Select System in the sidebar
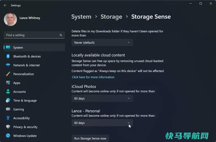The height and width of the screenshot is (142, 216). click(35, 47)
